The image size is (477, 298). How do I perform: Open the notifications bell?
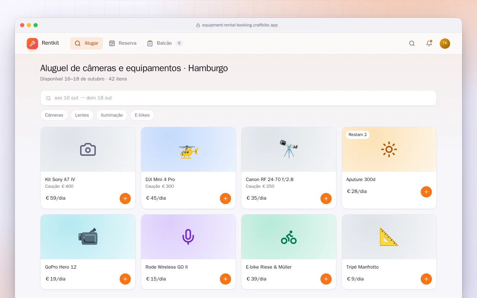point(429,43)
